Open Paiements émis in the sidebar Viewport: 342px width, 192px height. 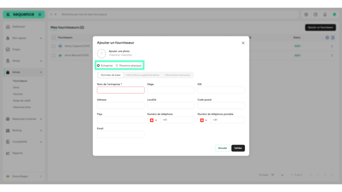click(22, 107)
